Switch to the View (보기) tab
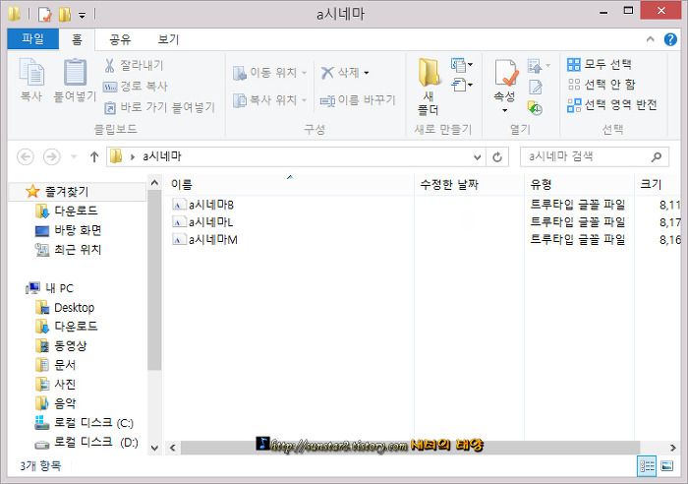The width and height of the screenshot is (688, 484). (x=168, y=40)
